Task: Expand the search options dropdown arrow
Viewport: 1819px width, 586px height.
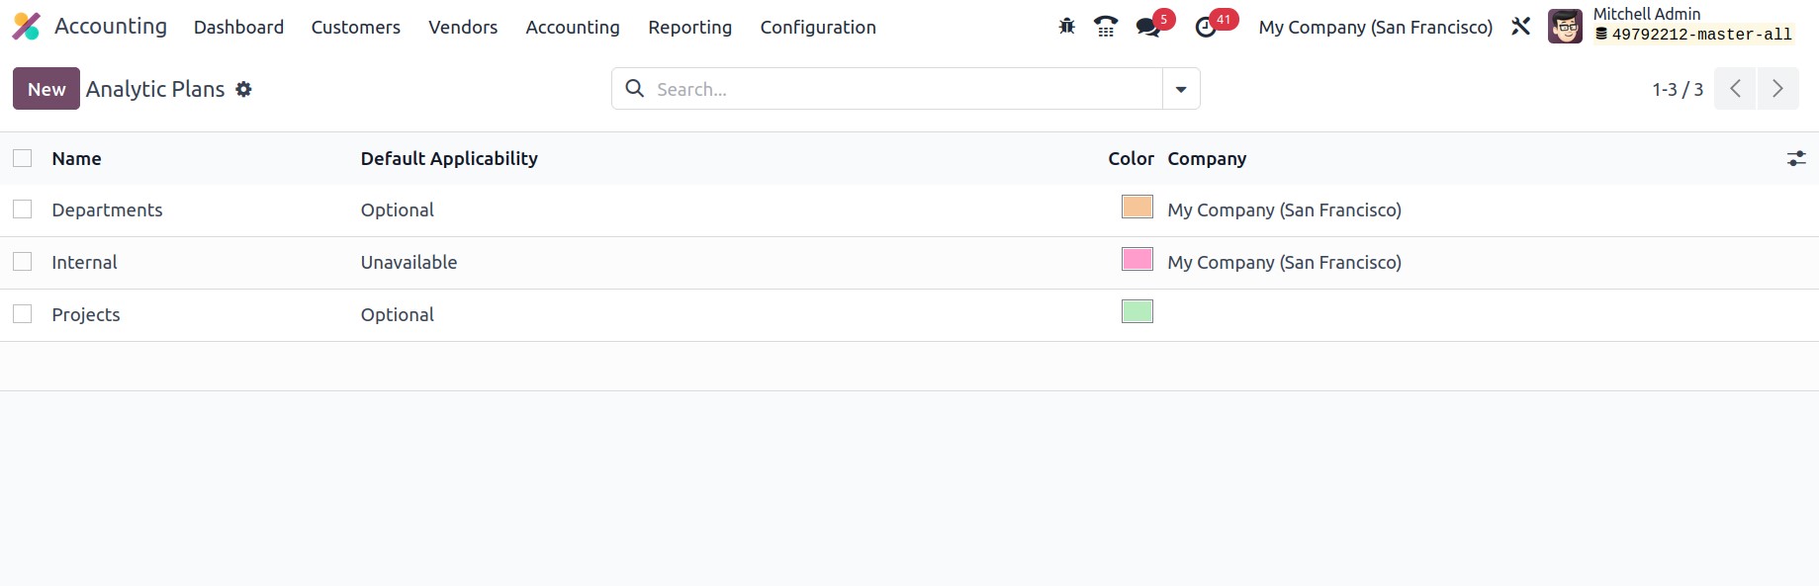Action: click(1181, 89)
